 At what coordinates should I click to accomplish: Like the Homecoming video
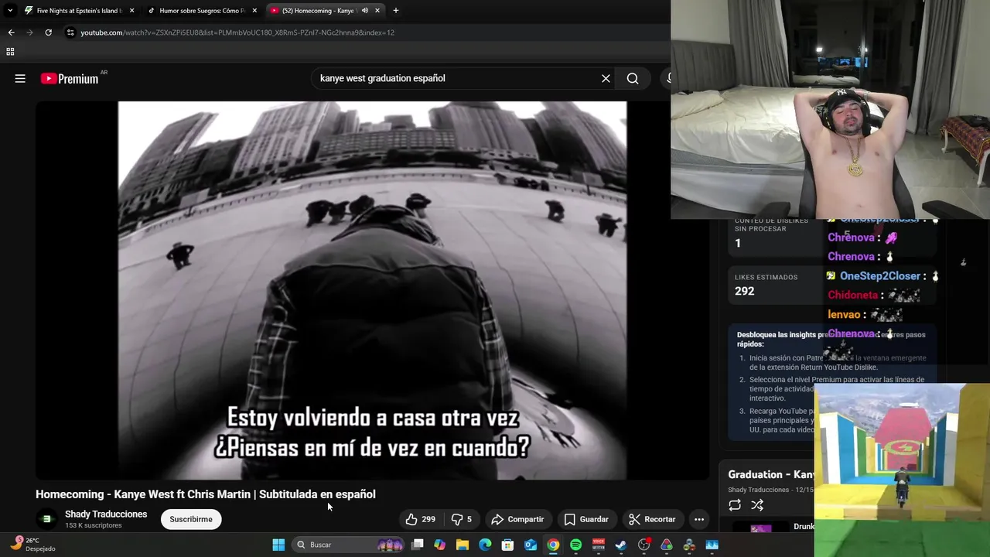tap(420, 519)
